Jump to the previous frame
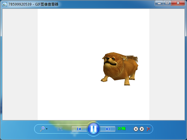The width and height of the screenshot is (187, 140). pyautogui.click(x=79, y=129)
